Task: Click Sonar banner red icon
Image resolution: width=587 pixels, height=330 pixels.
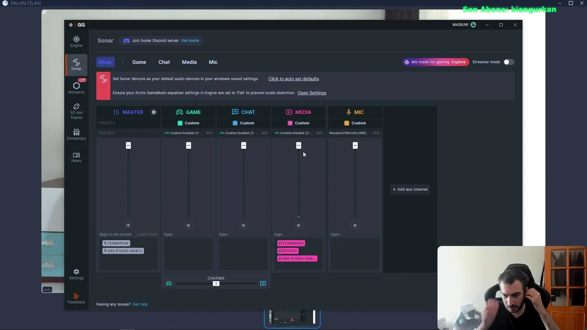Action: click(103, 86)
